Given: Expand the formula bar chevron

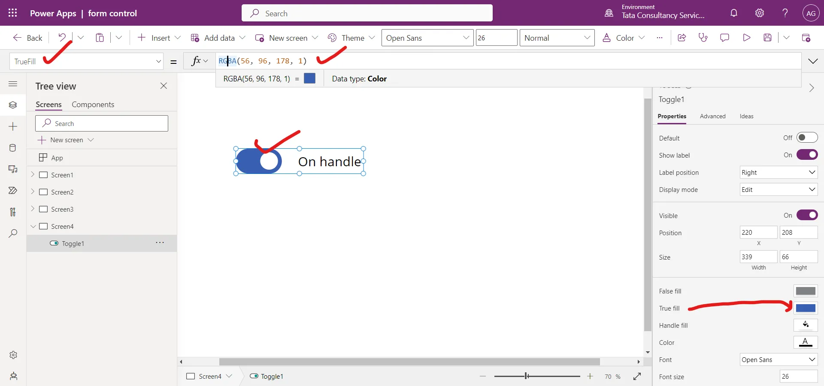Looking at the screenshot, I should tap(813, 61).
